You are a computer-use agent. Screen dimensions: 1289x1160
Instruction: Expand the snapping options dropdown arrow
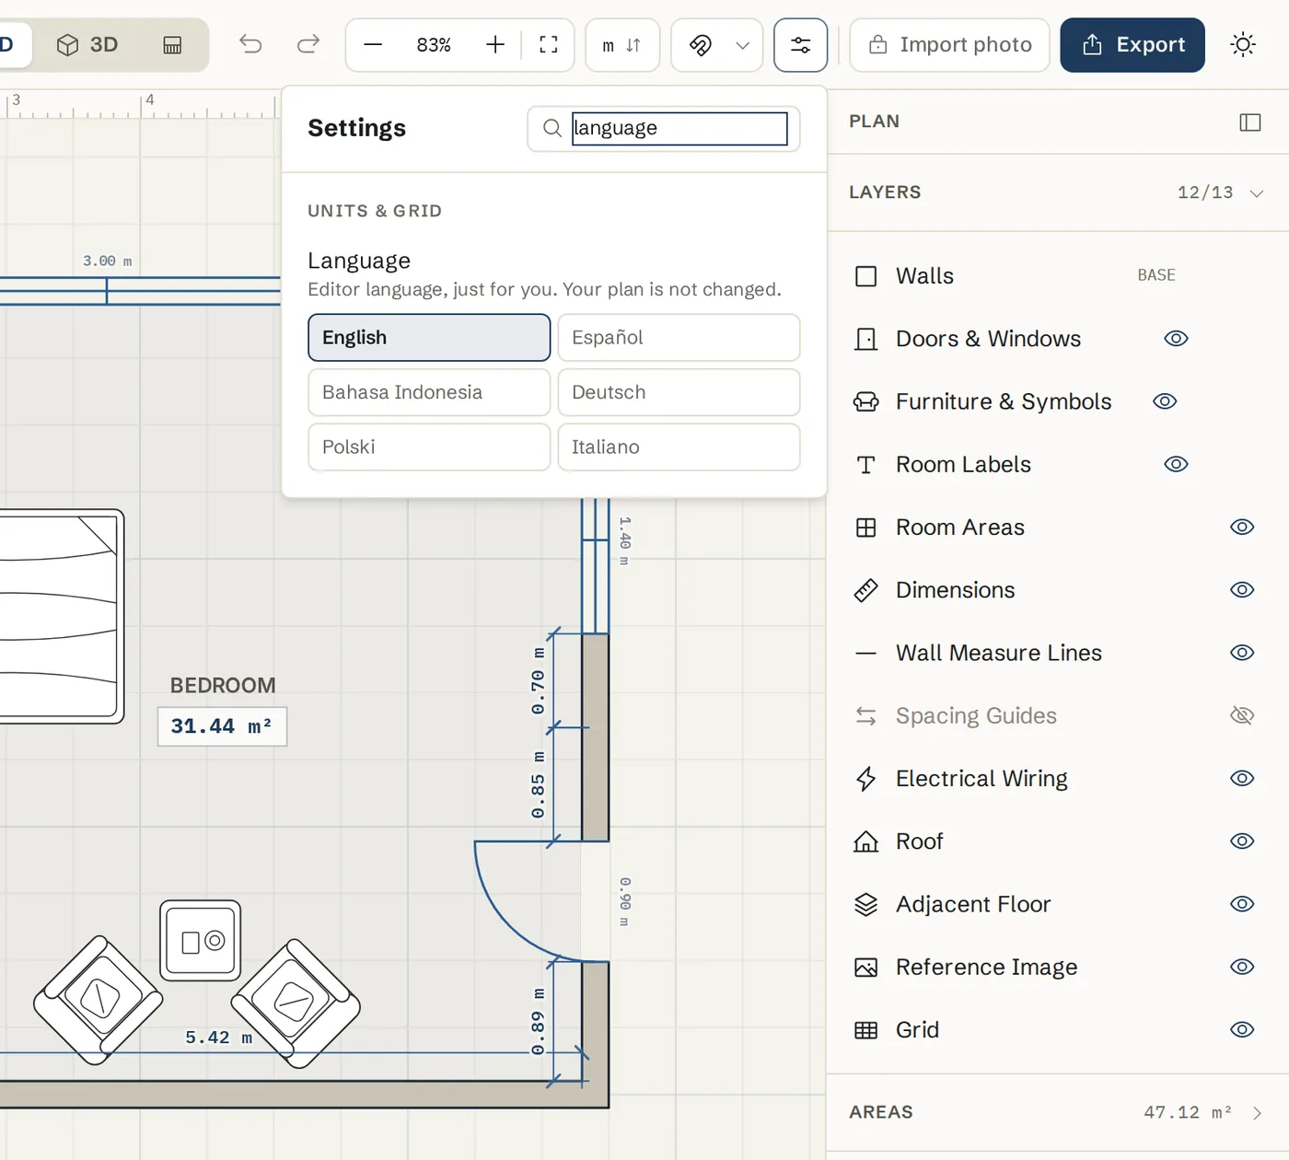tap(743, 45)
